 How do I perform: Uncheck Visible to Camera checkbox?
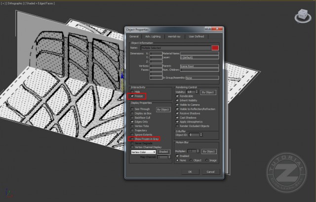pyautogui.click(x=177, y=105)
